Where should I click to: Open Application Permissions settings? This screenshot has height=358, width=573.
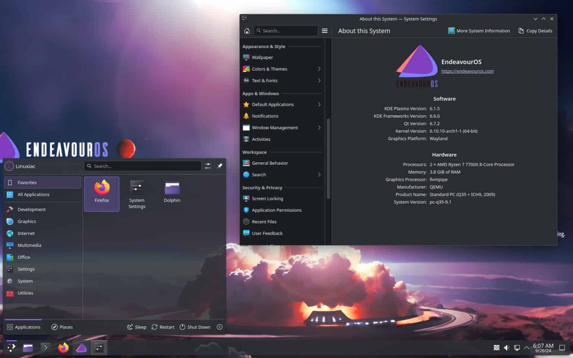[277, 210]
